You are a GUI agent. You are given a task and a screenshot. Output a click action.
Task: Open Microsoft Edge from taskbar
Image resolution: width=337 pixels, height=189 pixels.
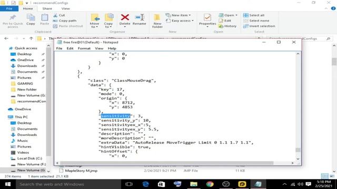click(x=145, y=184)
